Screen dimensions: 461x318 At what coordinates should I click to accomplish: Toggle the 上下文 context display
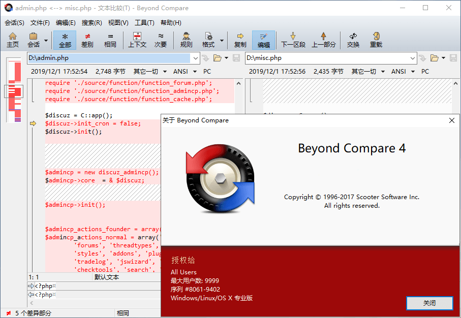click(x=137, y=40)
